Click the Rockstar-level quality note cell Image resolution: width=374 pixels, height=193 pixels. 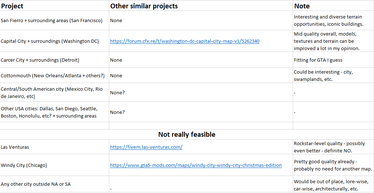(333, 147)
